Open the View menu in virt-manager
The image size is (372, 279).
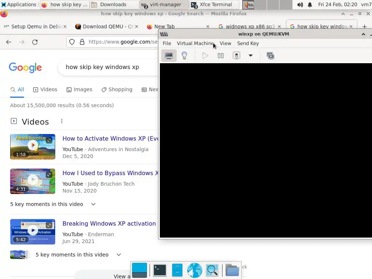pos(225,44)
